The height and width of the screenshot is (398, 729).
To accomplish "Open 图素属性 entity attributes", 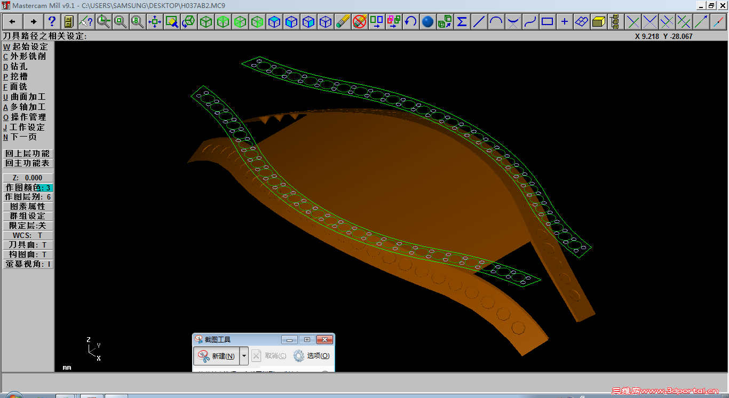I will click(x=28, y=206).
